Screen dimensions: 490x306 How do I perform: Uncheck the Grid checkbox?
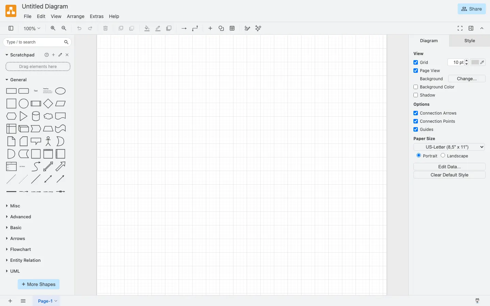416,63
